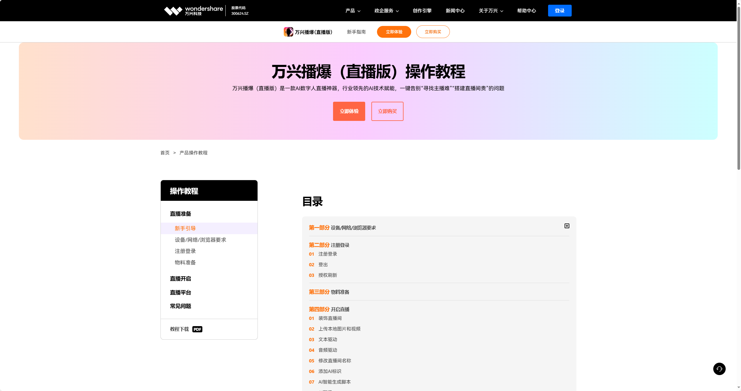Click the 万兴播爆 product app icon
Screen dimensions: 741x391
[288, 32]
